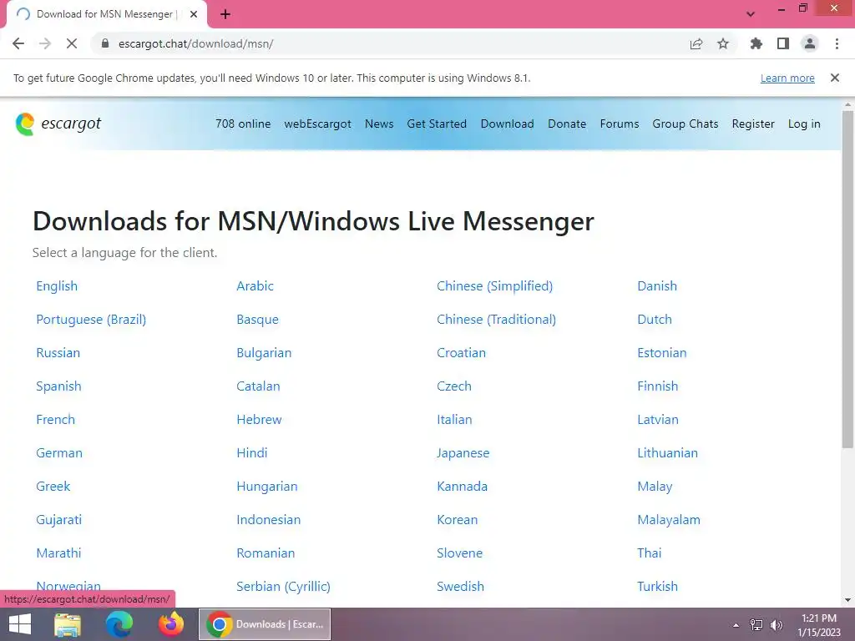Screen dimensions: 855x641
Task: Pick the Hungarian language link
Action: click(266, 487)
